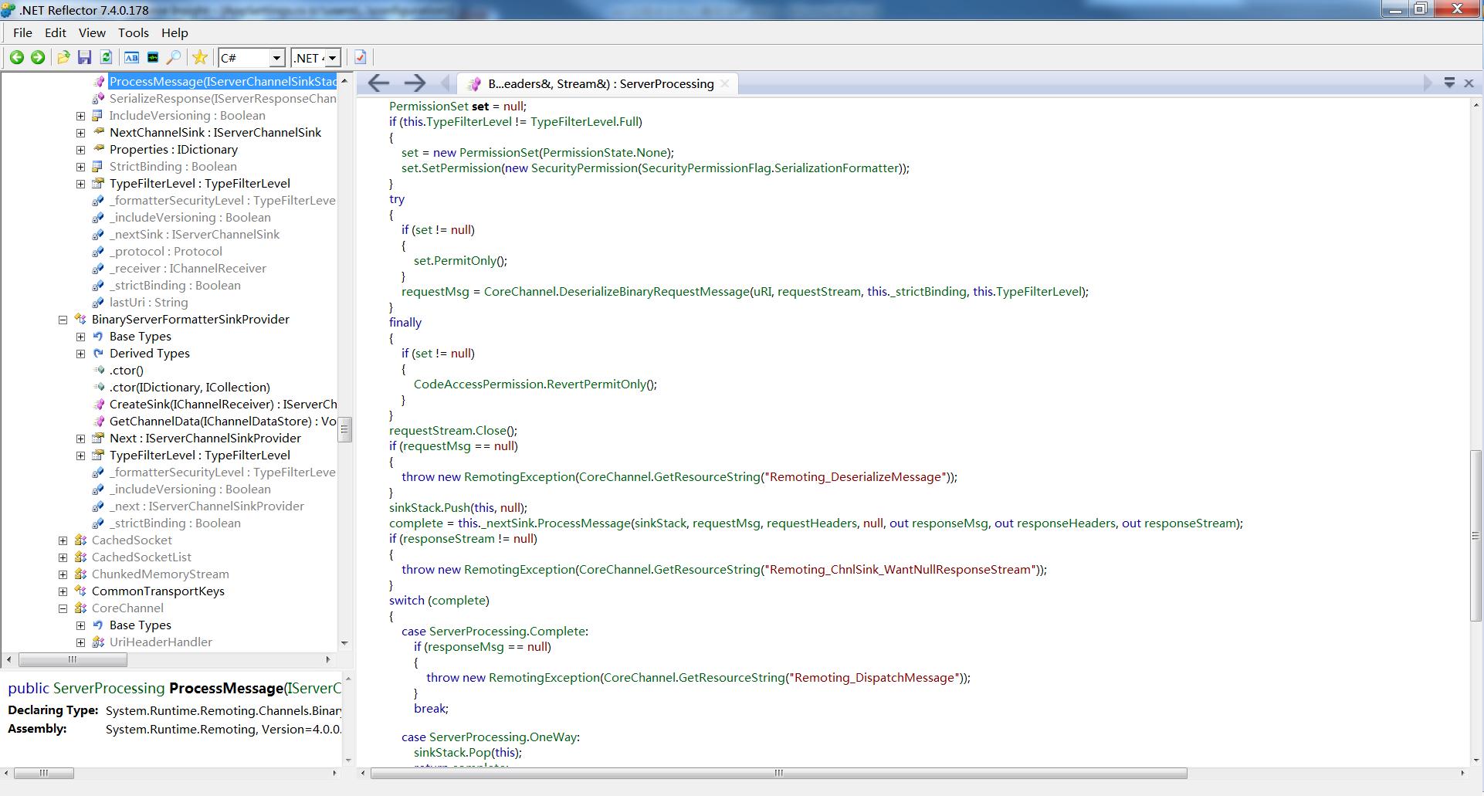Click the code pane vertical scrollbar thumb
Screen dimensions: 1484x796
point(1476,536)
